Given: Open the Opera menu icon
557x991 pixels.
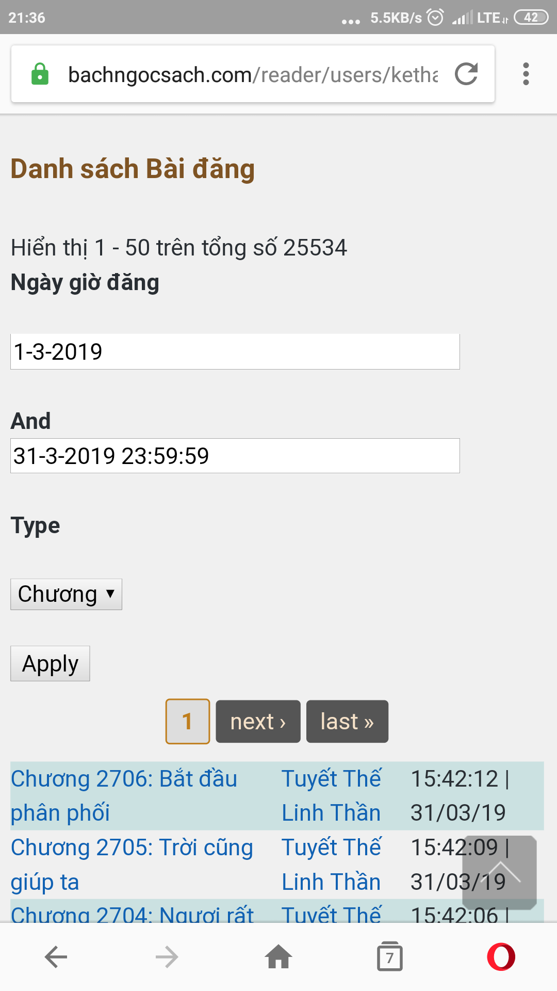Looking at the screenshot, I should [x=501, y=957].
